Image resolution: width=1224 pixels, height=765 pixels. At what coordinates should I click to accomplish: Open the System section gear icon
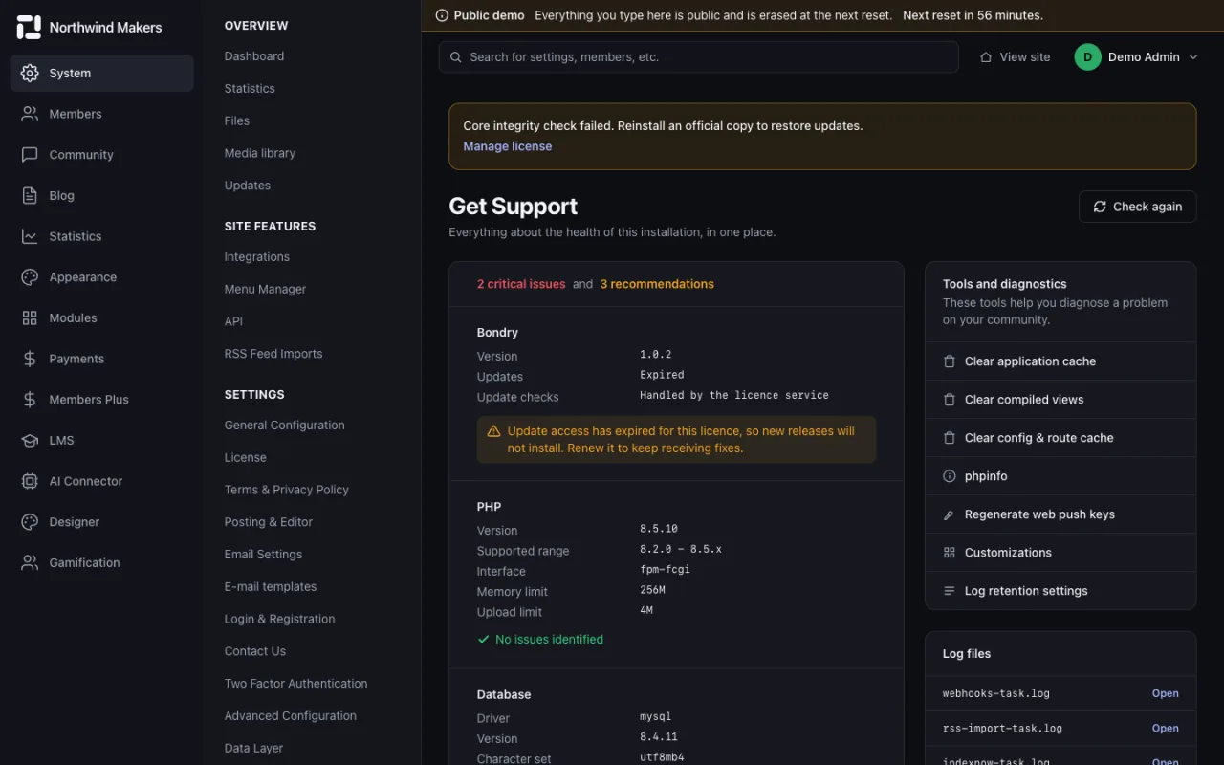30,73
